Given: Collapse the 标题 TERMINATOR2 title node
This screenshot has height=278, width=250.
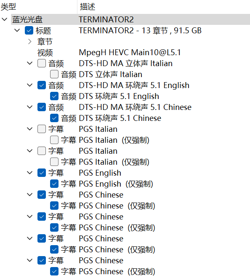Looking at the screenshot, I should 17,30.
